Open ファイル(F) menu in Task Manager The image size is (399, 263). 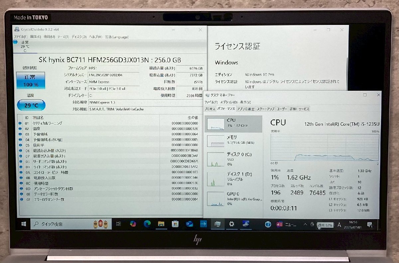coord(211,102)
